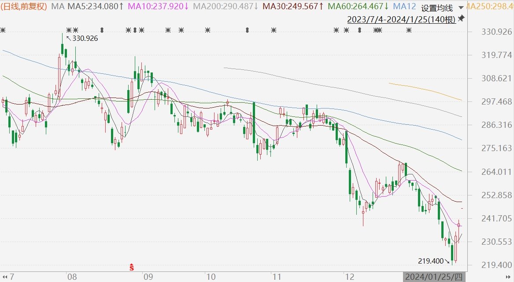
Task: Select the tallest green candle in late October
Action: [x=254, y=123]
